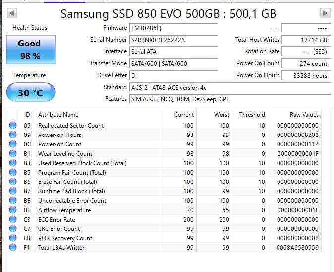
Task: Click the Temperature label
Action: coord(30,75)
